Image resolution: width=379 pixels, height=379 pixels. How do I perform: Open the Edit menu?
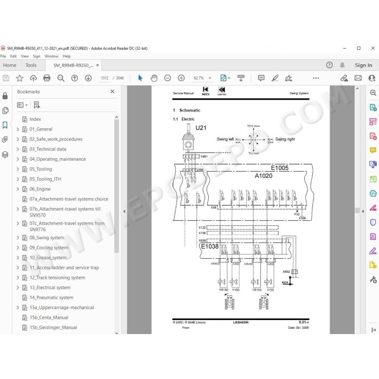click(14, 56)
